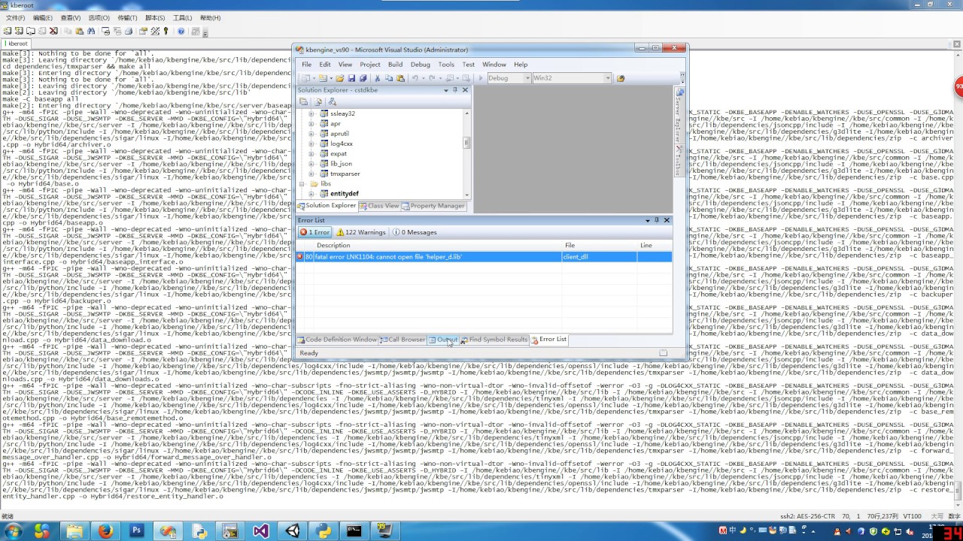Open the 文件(F) menu in kberoot window
Screen dimensions: 963x541
point(15,18)
